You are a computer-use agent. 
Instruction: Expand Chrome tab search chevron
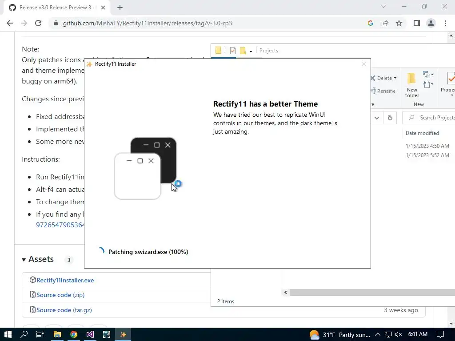click(x=383, y=6)
